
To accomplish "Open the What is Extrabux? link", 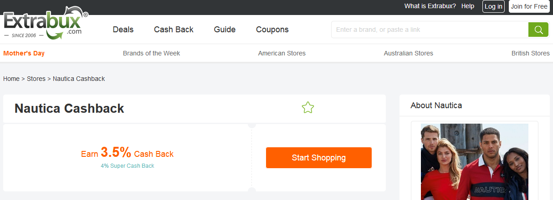I will pos(430,6).
